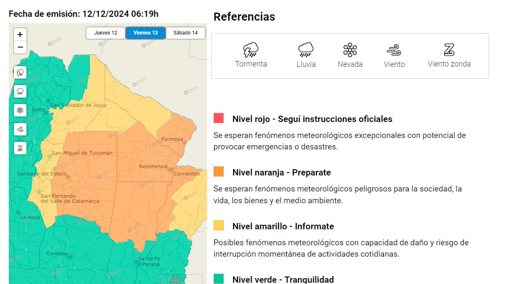
Task: Switch to the Jueves 12 tab
Action: coord(105,32)
